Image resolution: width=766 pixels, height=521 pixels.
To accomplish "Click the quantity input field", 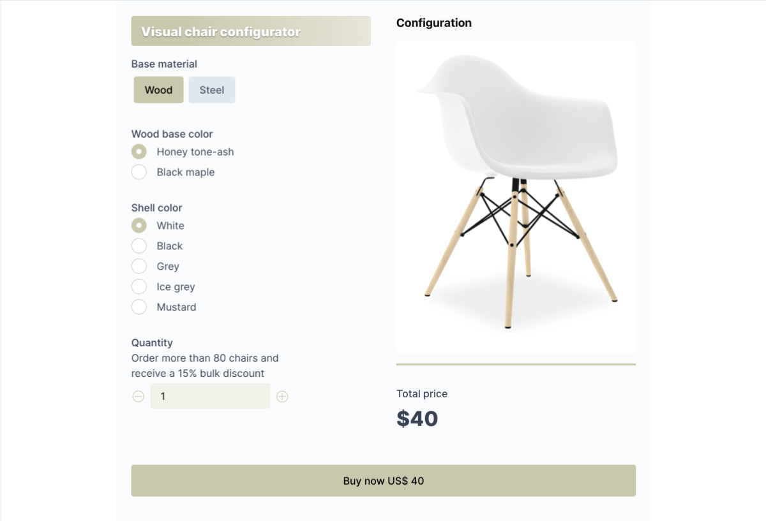I will [x=210, y=396].
